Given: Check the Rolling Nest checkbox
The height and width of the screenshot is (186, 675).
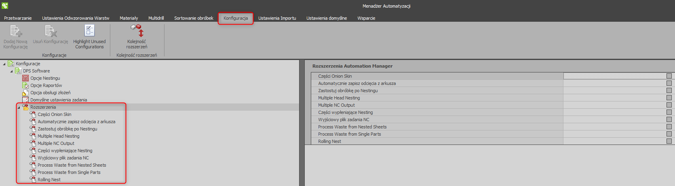Looking at the screenshot, I should coord(669,141).
